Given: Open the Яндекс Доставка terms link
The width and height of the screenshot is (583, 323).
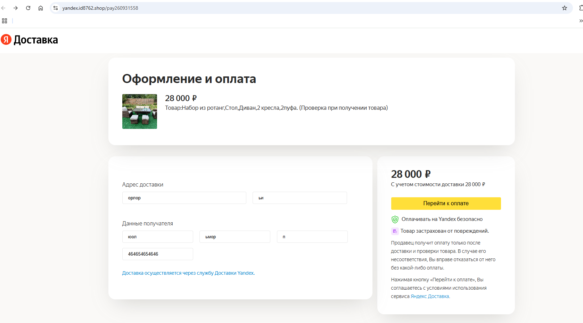Looking at the screenshot, I should [x=430, y=297].
